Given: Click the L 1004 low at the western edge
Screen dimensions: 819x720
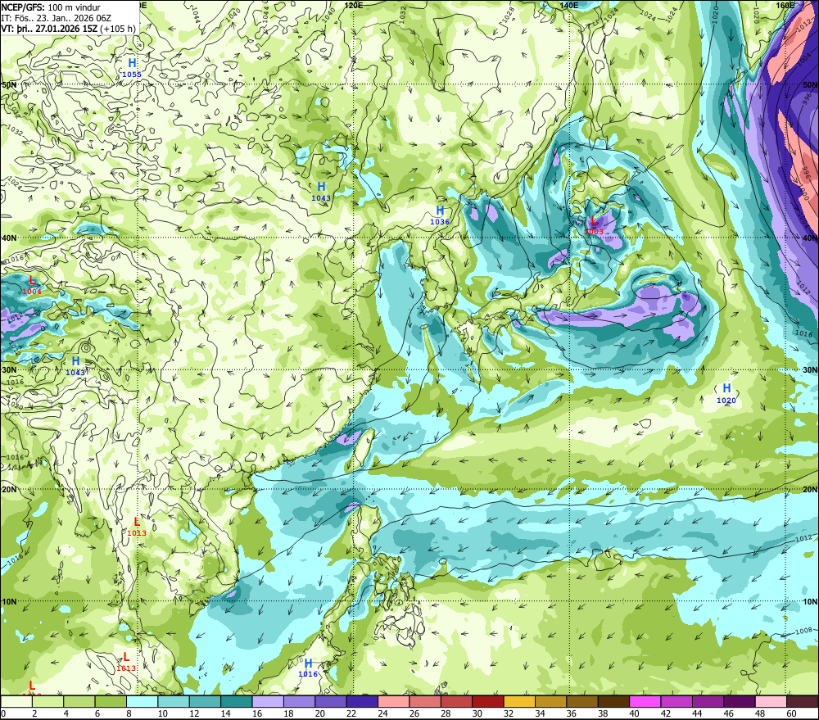Looking at the screenshot, I should [32, 285].
